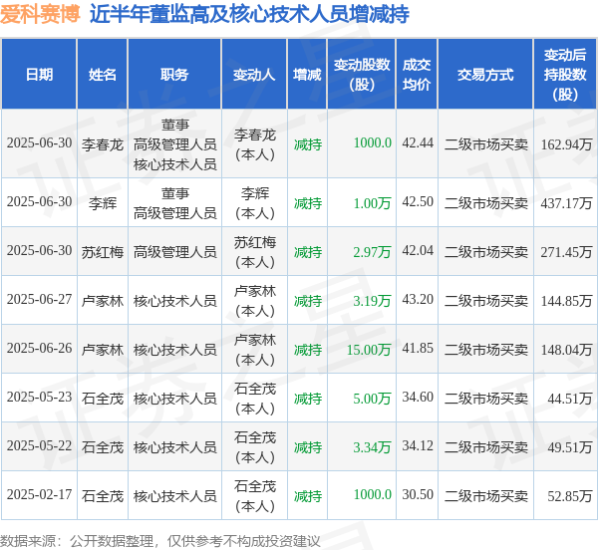
Task: Click 高级管理人员 position in 苏红梅 row
Action: 175,252
